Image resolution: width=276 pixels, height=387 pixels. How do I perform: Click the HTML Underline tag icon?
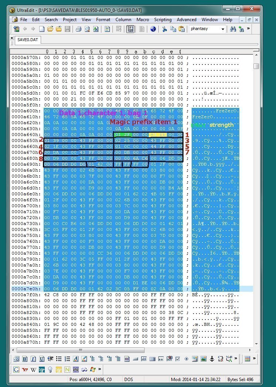click(42, 359)
